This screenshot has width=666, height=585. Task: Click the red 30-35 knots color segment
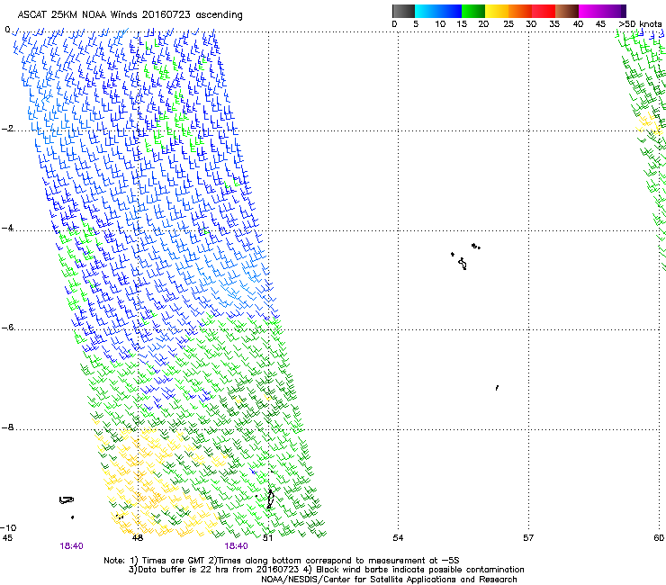[x=544, y=11]
